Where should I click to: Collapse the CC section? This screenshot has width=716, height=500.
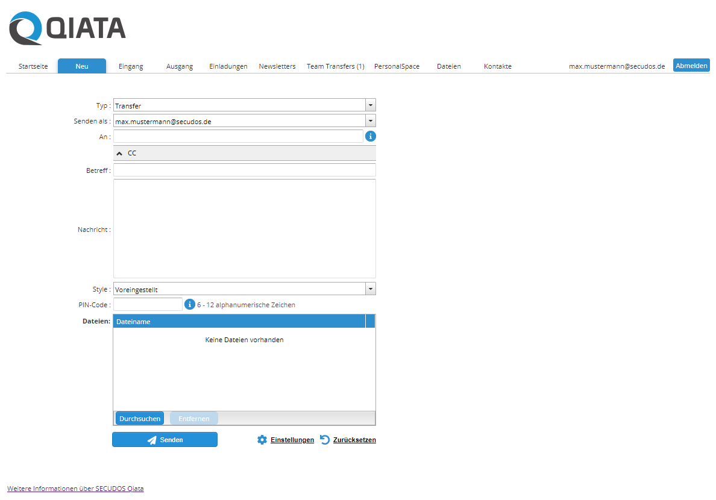[x=119, y=153]
